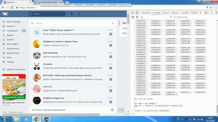Toggle the console filter funnel icon
218x122 pixels.
(137, 17)
